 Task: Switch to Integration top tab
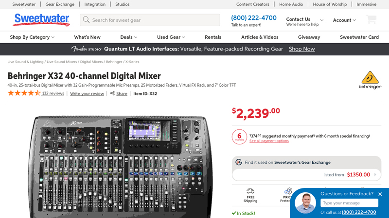point(95,4)
